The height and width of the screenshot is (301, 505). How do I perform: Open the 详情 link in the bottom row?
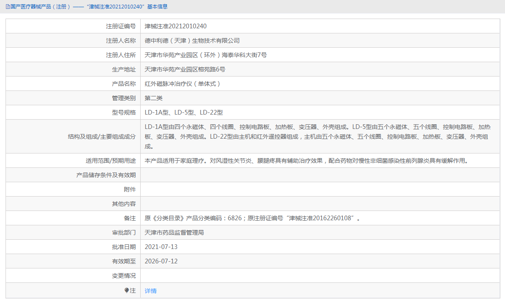(151, 290)
